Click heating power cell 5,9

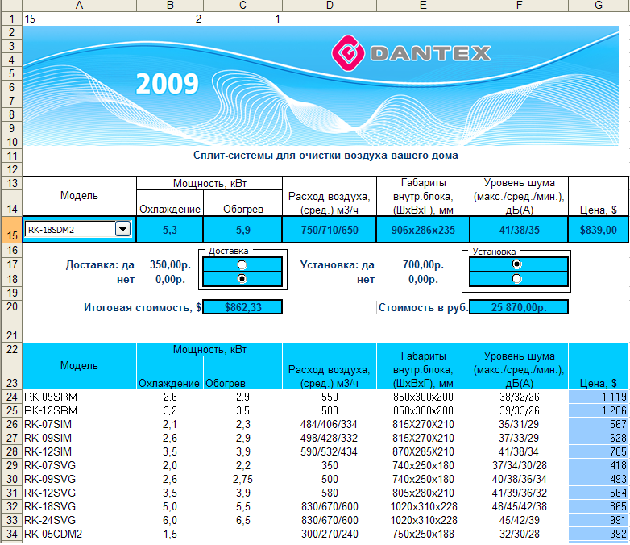tap(242, 230)
